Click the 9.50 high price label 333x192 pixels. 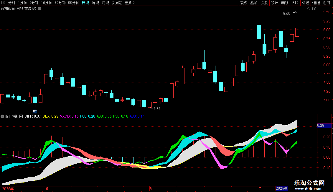286,14
